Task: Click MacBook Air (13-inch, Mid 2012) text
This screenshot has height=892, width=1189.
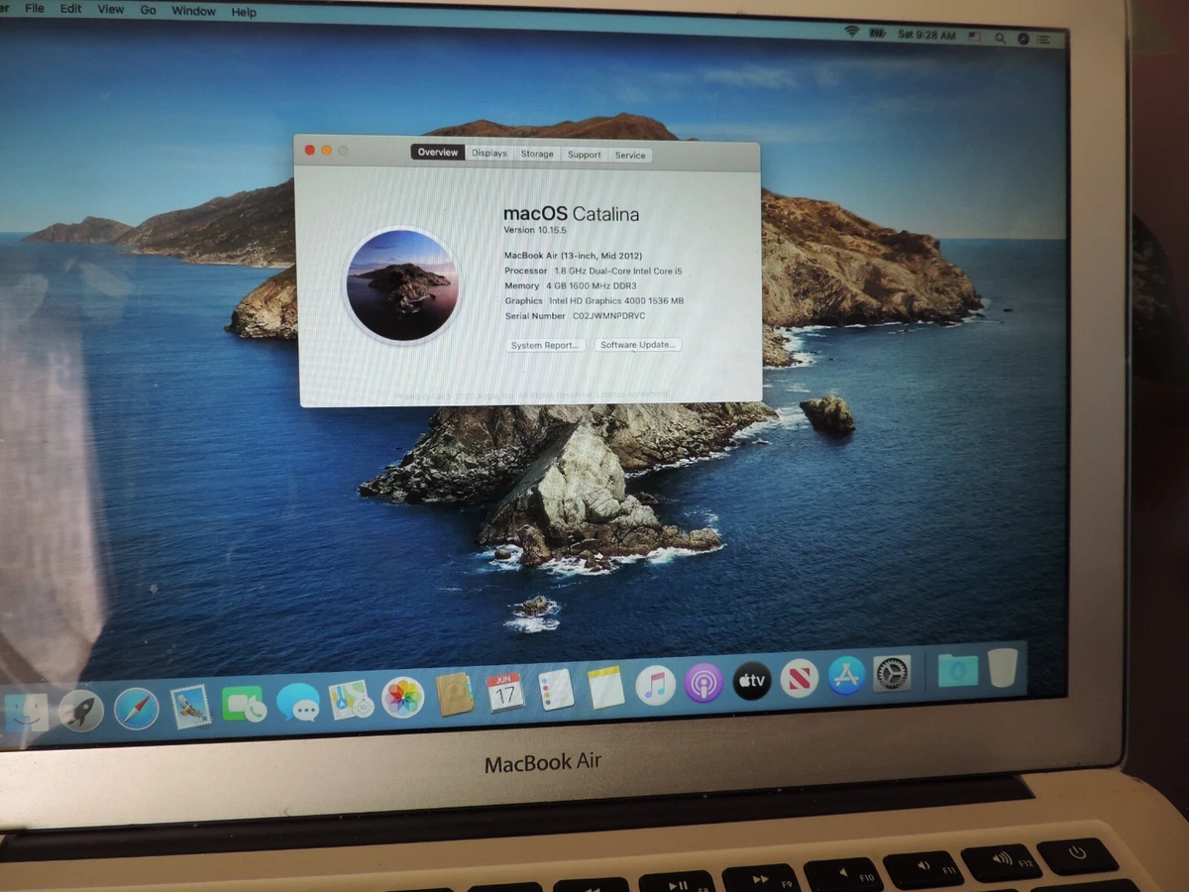Action: (x=573, y=256)
